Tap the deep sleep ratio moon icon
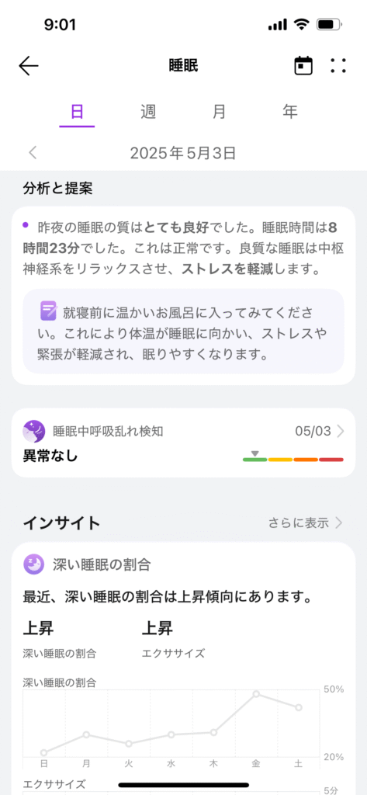The height and width of the screenshot is (795, 367). 34,564
